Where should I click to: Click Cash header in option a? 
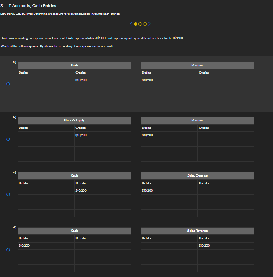74,65
